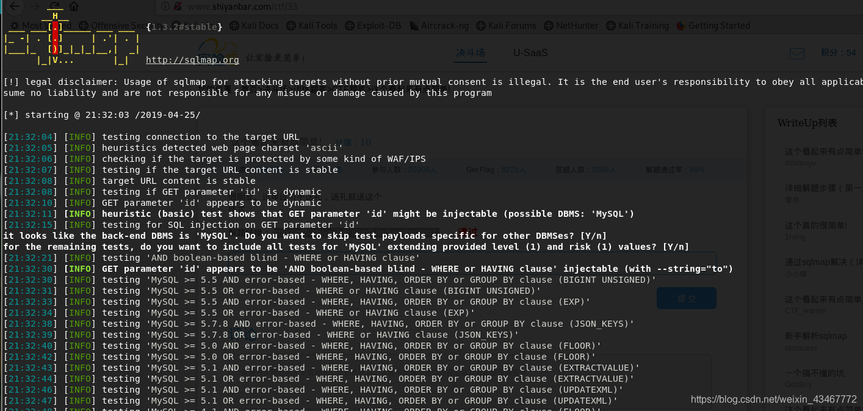Open the Kali Tools bookmark

(x=312, y=26)
